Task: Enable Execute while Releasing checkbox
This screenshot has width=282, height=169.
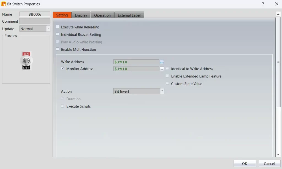Action: coord(58,27)
